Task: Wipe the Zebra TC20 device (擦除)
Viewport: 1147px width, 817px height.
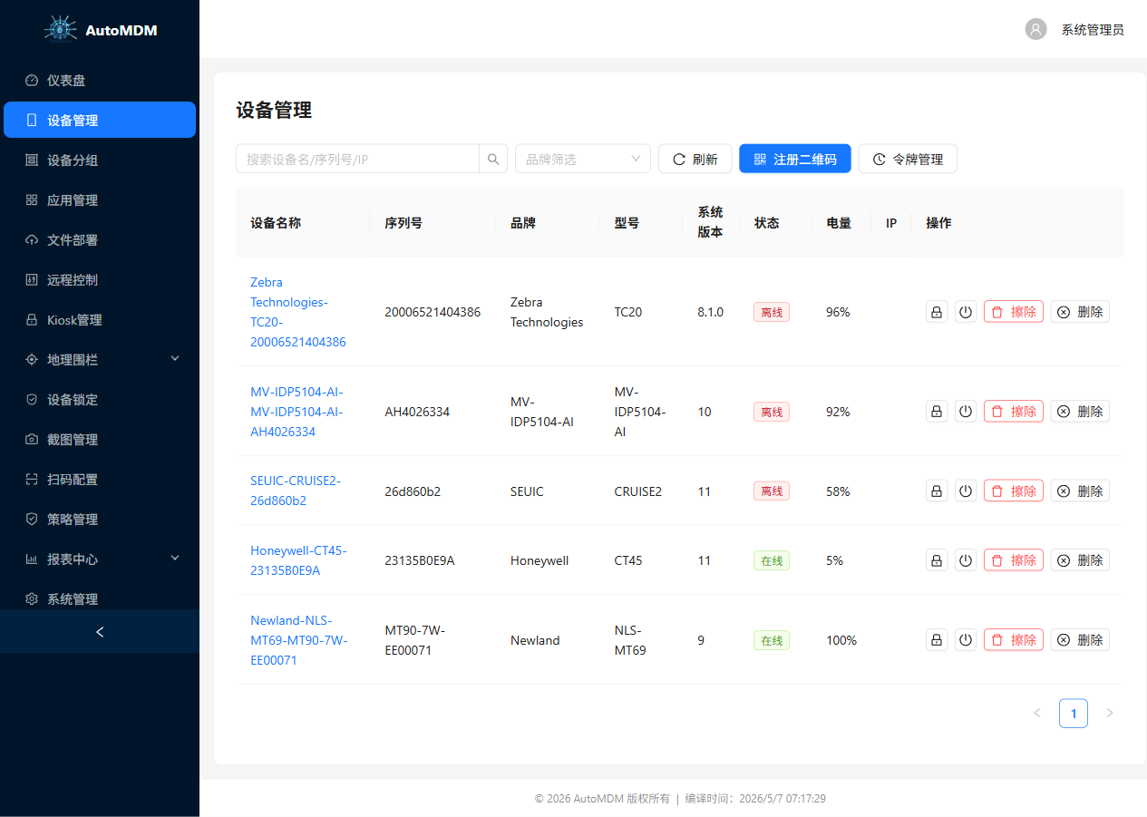Action: [1014, 312]
